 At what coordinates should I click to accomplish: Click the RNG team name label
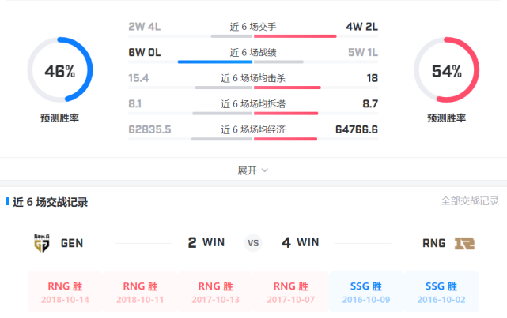[x=434, y=243]
